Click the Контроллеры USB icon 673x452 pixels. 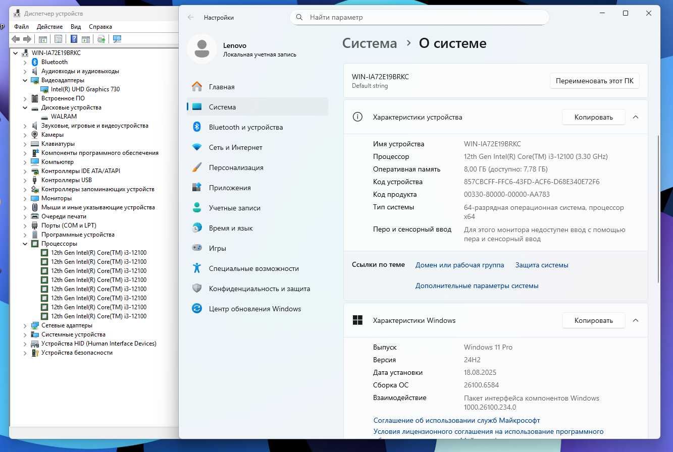tap(35, 180)
